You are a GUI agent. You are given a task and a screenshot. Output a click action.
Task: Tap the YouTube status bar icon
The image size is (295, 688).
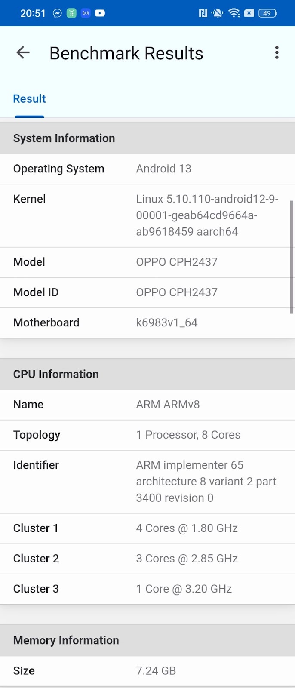100,13
